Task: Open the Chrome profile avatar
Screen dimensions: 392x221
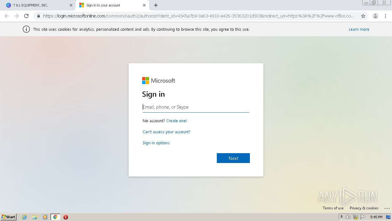Action: (x=375, y=16)
